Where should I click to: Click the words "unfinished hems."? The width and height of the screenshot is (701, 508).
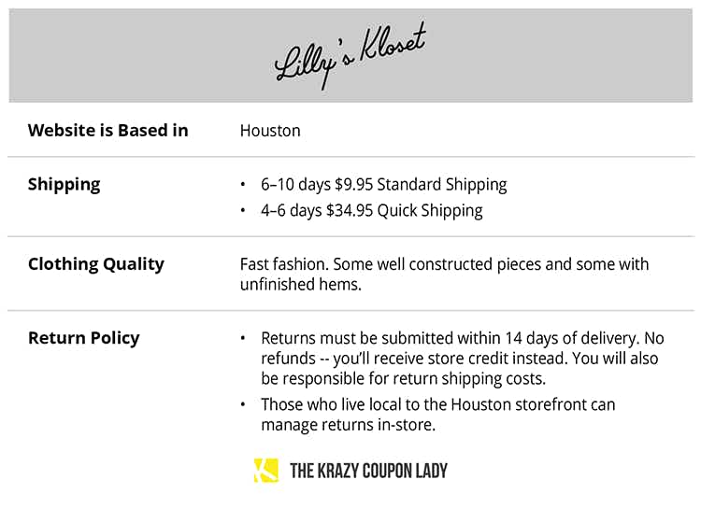[x=300, y=285]
